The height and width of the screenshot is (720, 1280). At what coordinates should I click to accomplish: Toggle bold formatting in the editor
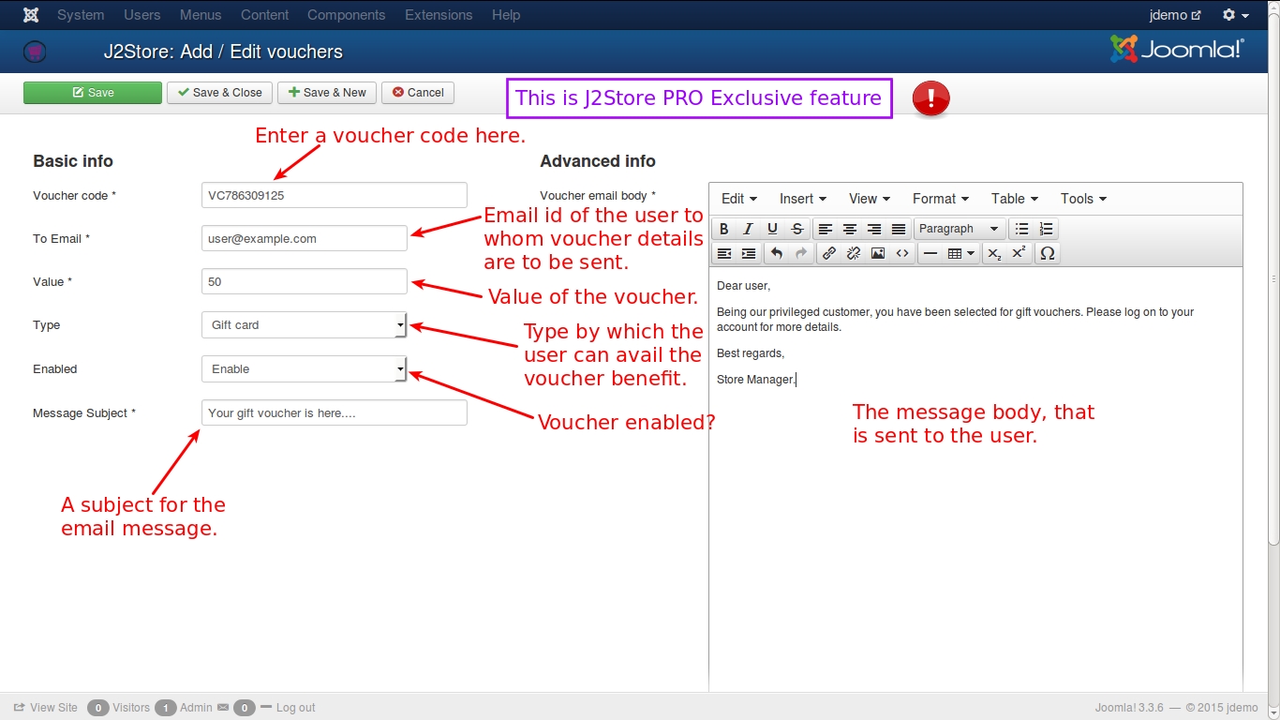click(x=723, y=229)
